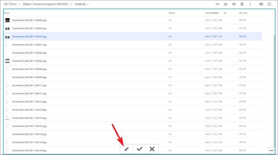
Task: Switch to grid layout view icon
Action: (x=261, y=4)
